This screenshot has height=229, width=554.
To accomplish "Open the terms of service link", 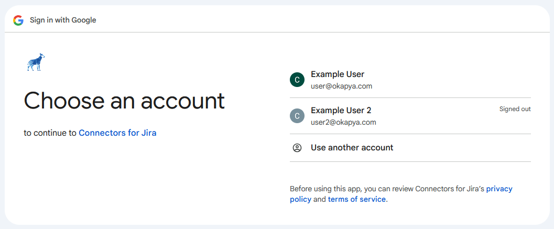I will [x=356, y=200].
